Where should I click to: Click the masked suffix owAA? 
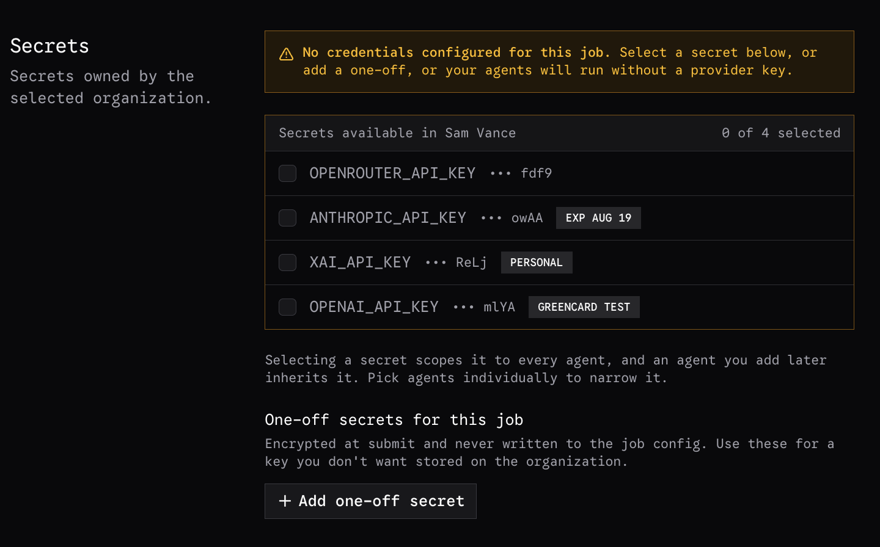[x=527, y=218]
